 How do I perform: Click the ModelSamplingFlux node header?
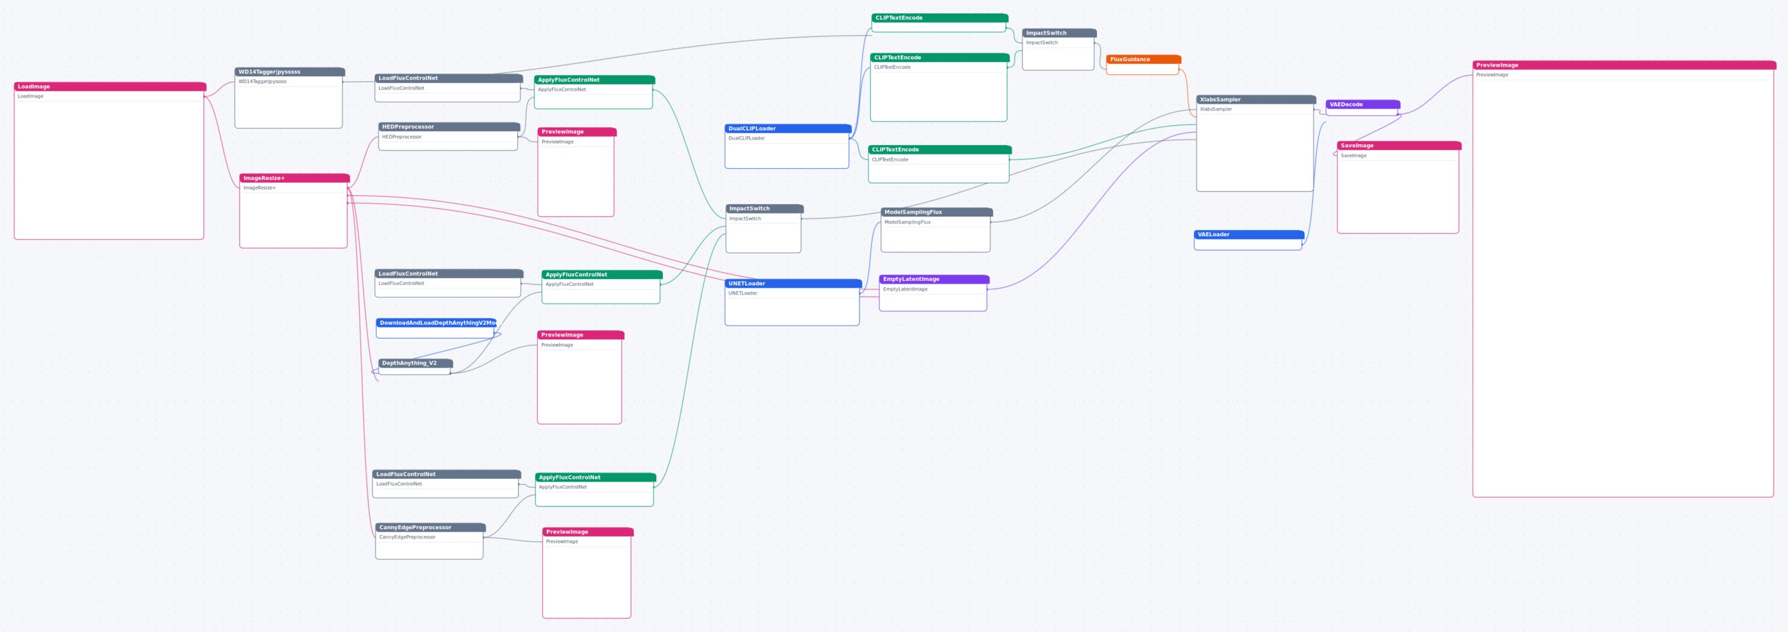click(x=937, y=212)
